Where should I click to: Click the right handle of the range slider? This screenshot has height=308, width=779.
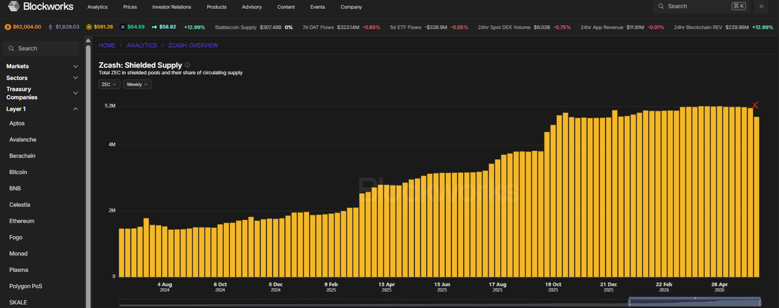coord(761,302)
